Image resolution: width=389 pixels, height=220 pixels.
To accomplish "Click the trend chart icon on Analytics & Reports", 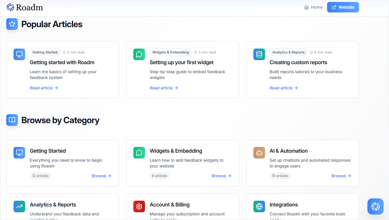I will tap(19, 207).
